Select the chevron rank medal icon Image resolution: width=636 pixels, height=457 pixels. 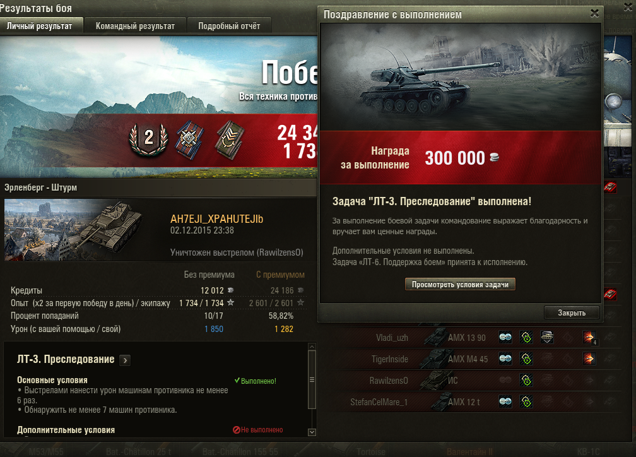(230, 140)
